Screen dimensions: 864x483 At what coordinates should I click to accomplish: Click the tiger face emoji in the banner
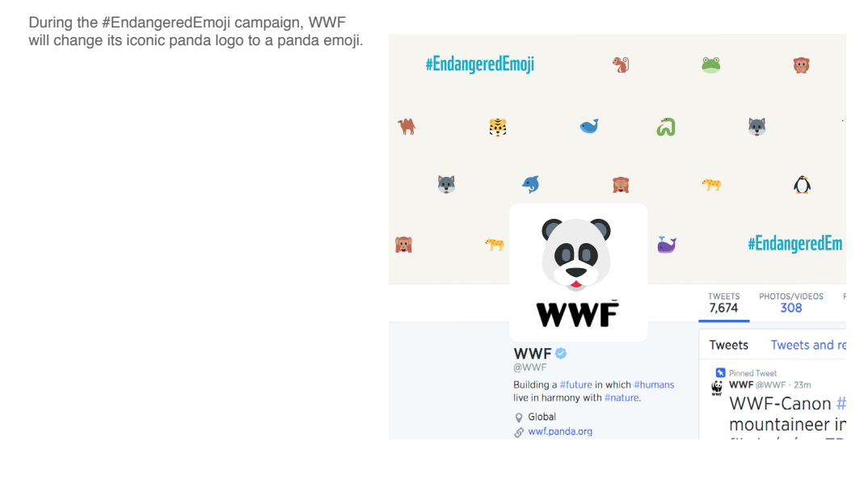coord(498,128)
